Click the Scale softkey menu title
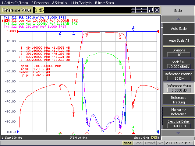 (x=178, y=11)
